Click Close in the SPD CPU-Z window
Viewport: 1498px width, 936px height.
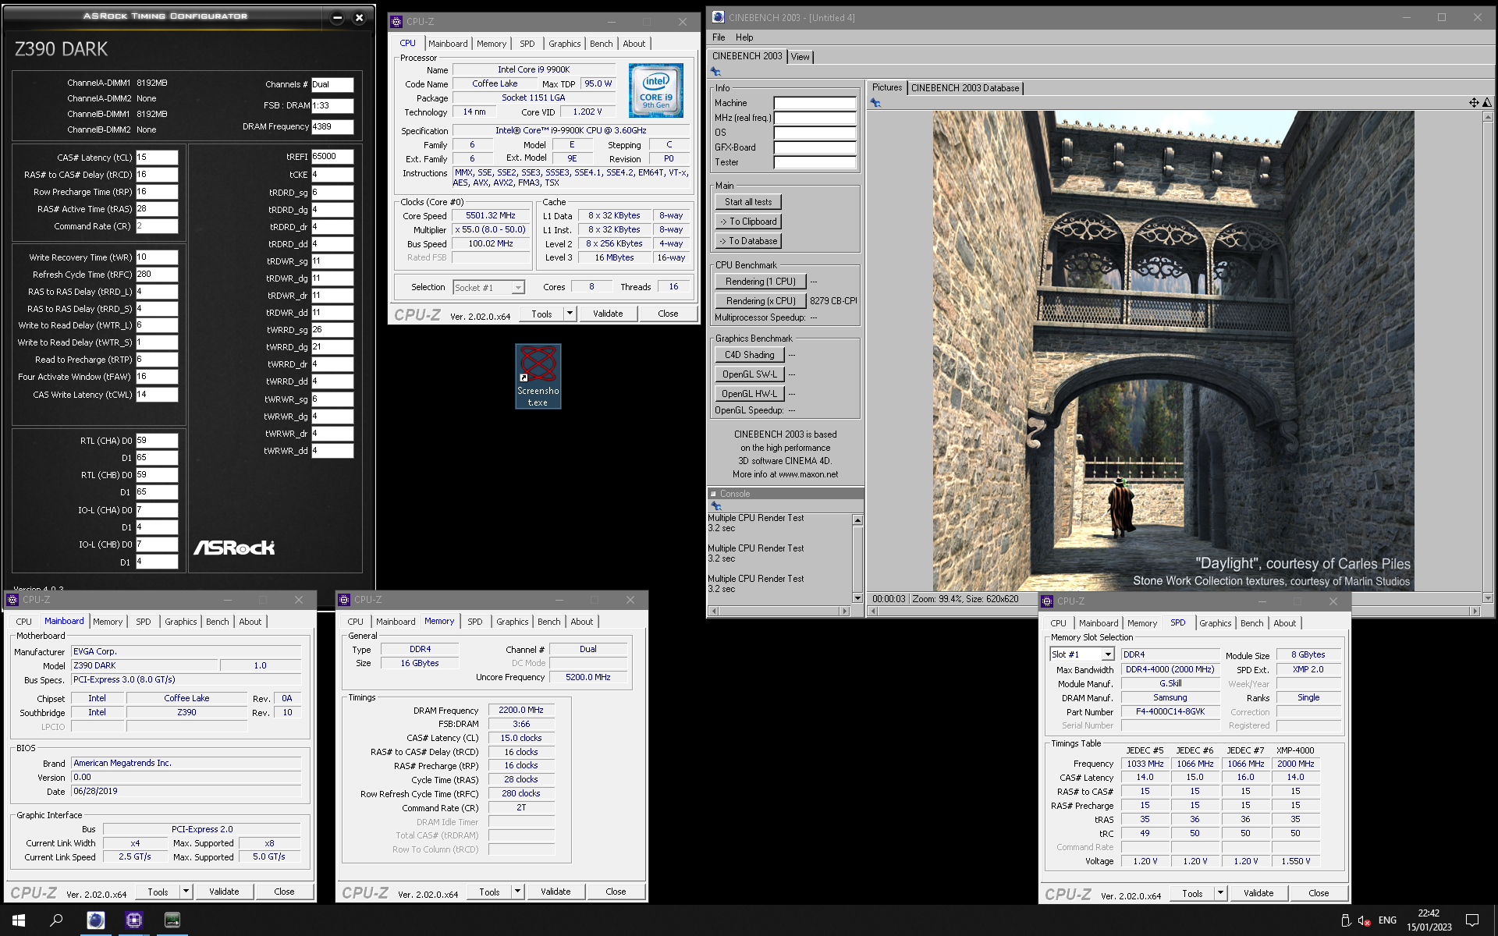tap(1319, 893)
